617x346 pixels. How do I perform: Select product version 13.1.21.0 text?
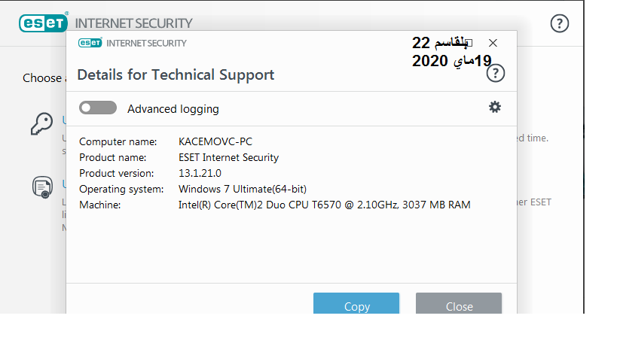click(200, 173)
